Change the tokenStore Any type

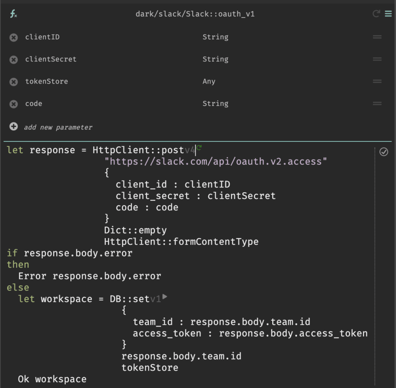209,81
